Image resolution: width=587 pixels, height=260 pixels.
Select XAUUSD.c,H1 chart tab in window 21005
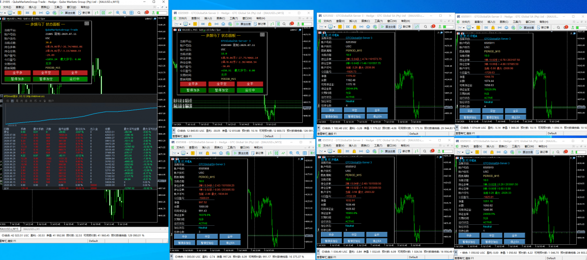click(x=31, y=229)
